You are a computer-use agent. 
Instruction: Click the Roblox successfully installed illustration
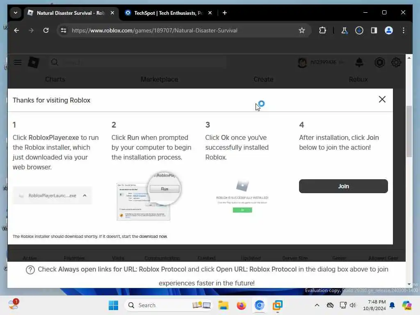(x=242, y=196)
